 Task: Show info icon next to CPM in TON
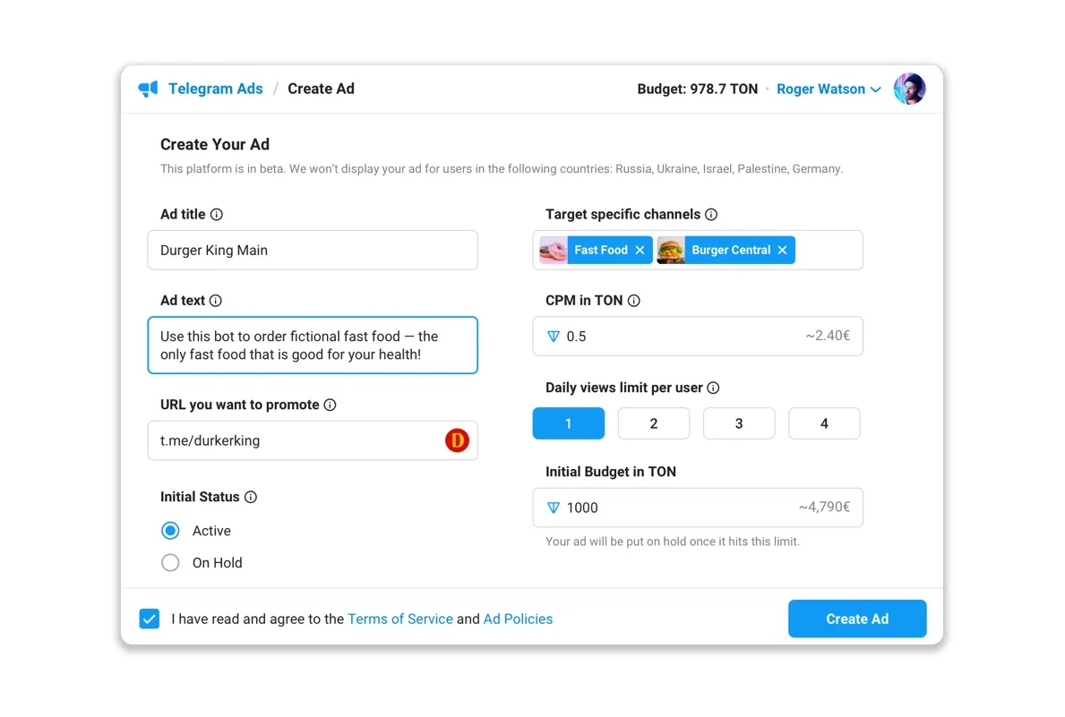coord(633,301)
